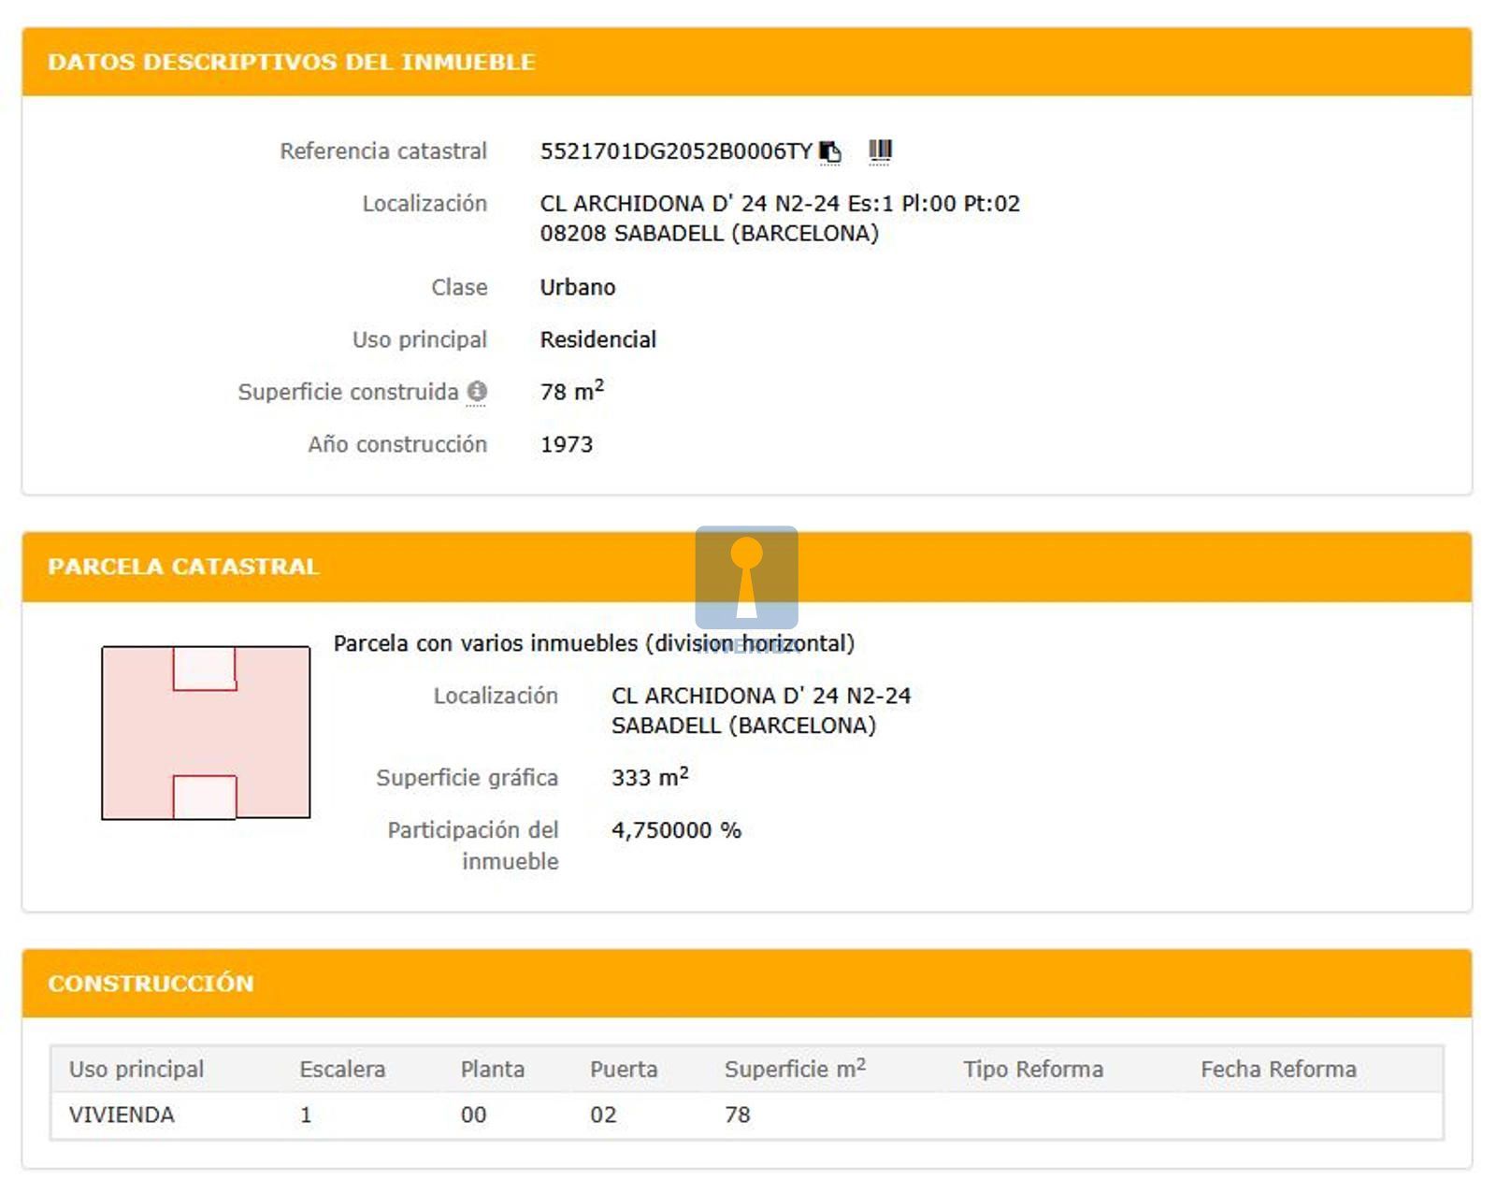The image size is (1496, 1180).
Task: Click the Construcción section header
Action: point(151,984)
